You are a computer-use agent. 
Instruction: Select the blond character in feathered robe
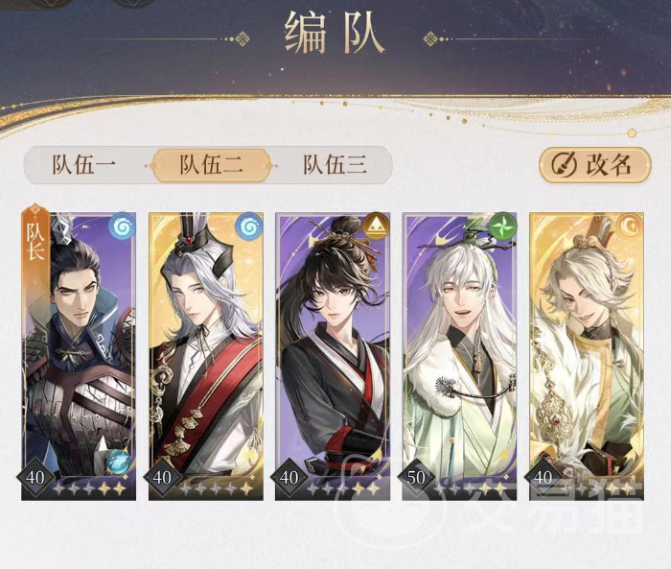click(x=587, y=356)
